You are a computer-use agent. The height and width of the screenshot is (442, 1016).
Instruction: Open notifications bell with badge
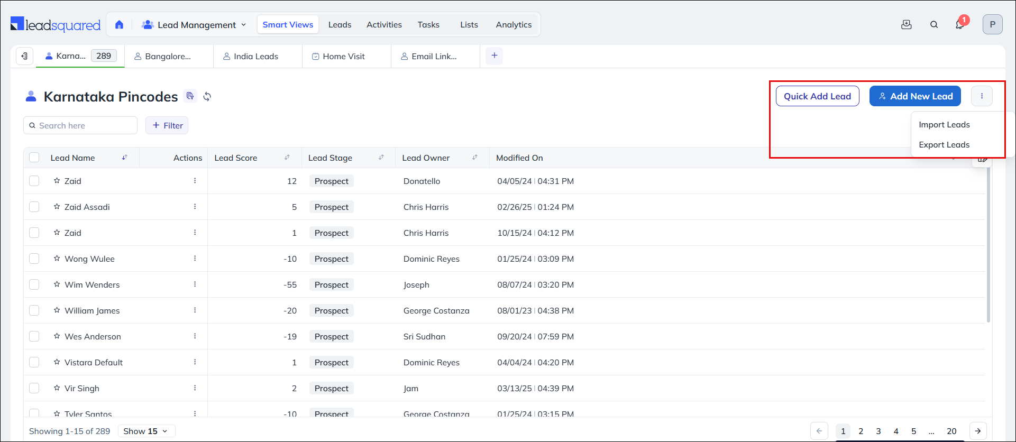point(960,24)
